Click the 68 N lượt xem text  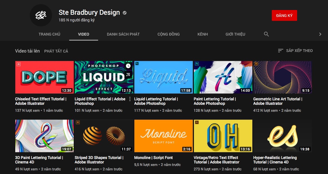[264, 169]
